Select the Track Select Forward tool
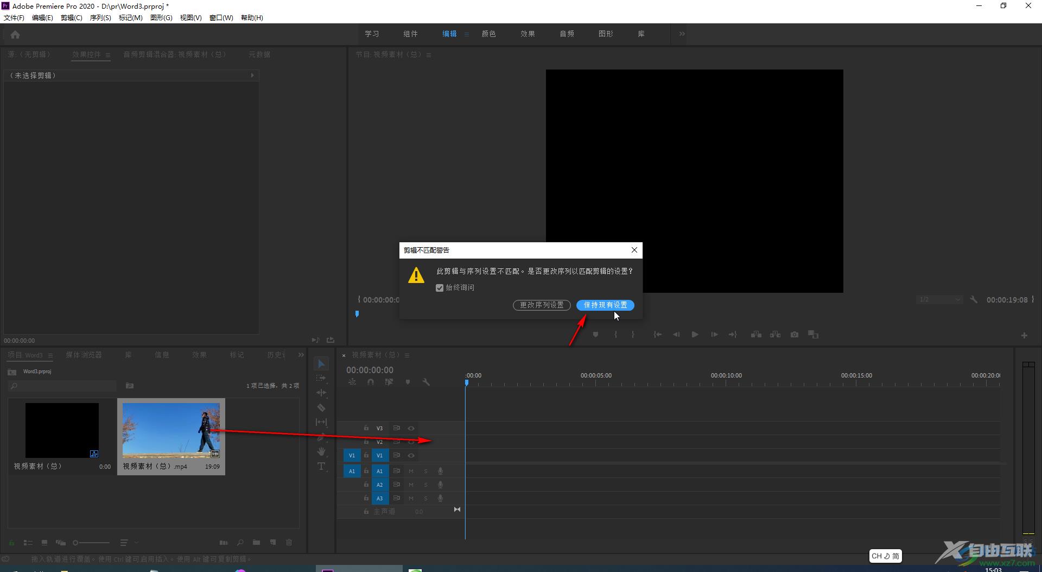The image size is (1042, 572). coord(321,378)
